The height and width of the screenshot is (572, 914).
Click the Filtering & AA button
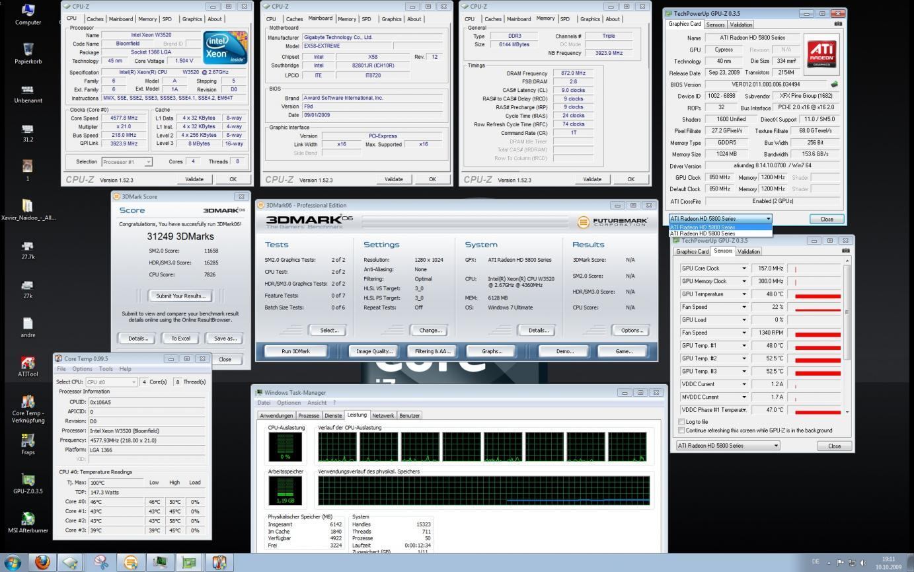432,351
